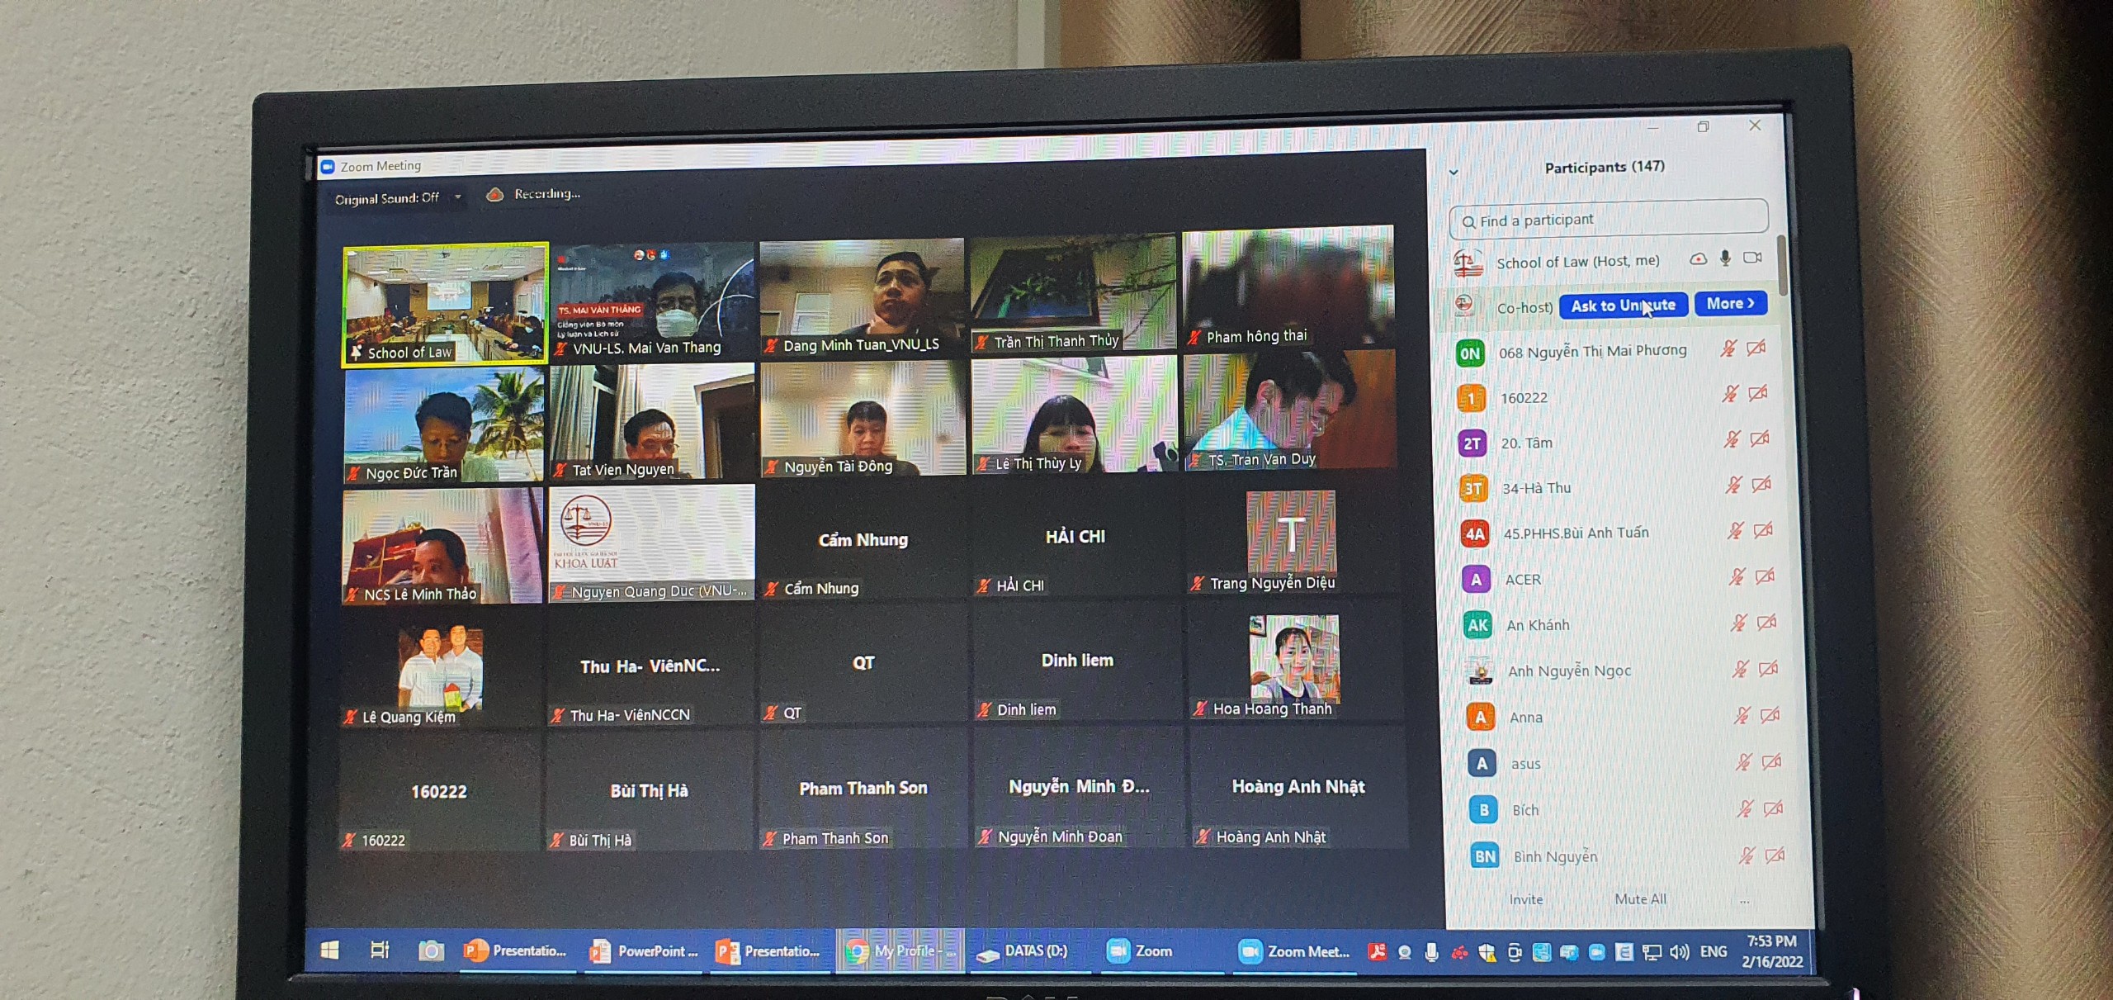The height and width of the screenshot is (1000, 2113).
Task: Click host's recording cloud icon
Action: (x=1698, y=259)
